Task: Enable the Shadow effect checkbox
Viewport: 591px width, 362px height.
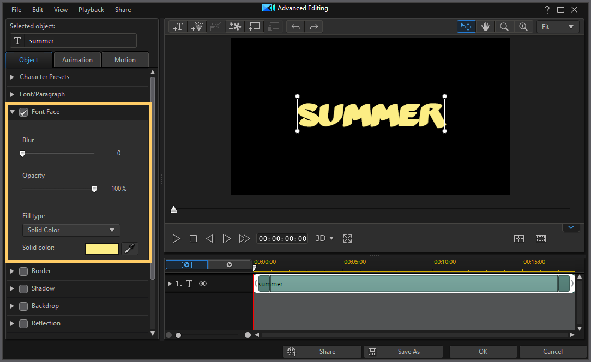Action: click(23, 288)
